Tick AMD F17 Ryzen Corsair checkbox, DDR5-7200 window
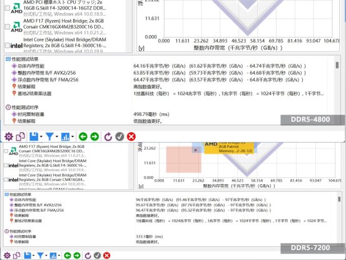 pos(6,151)
